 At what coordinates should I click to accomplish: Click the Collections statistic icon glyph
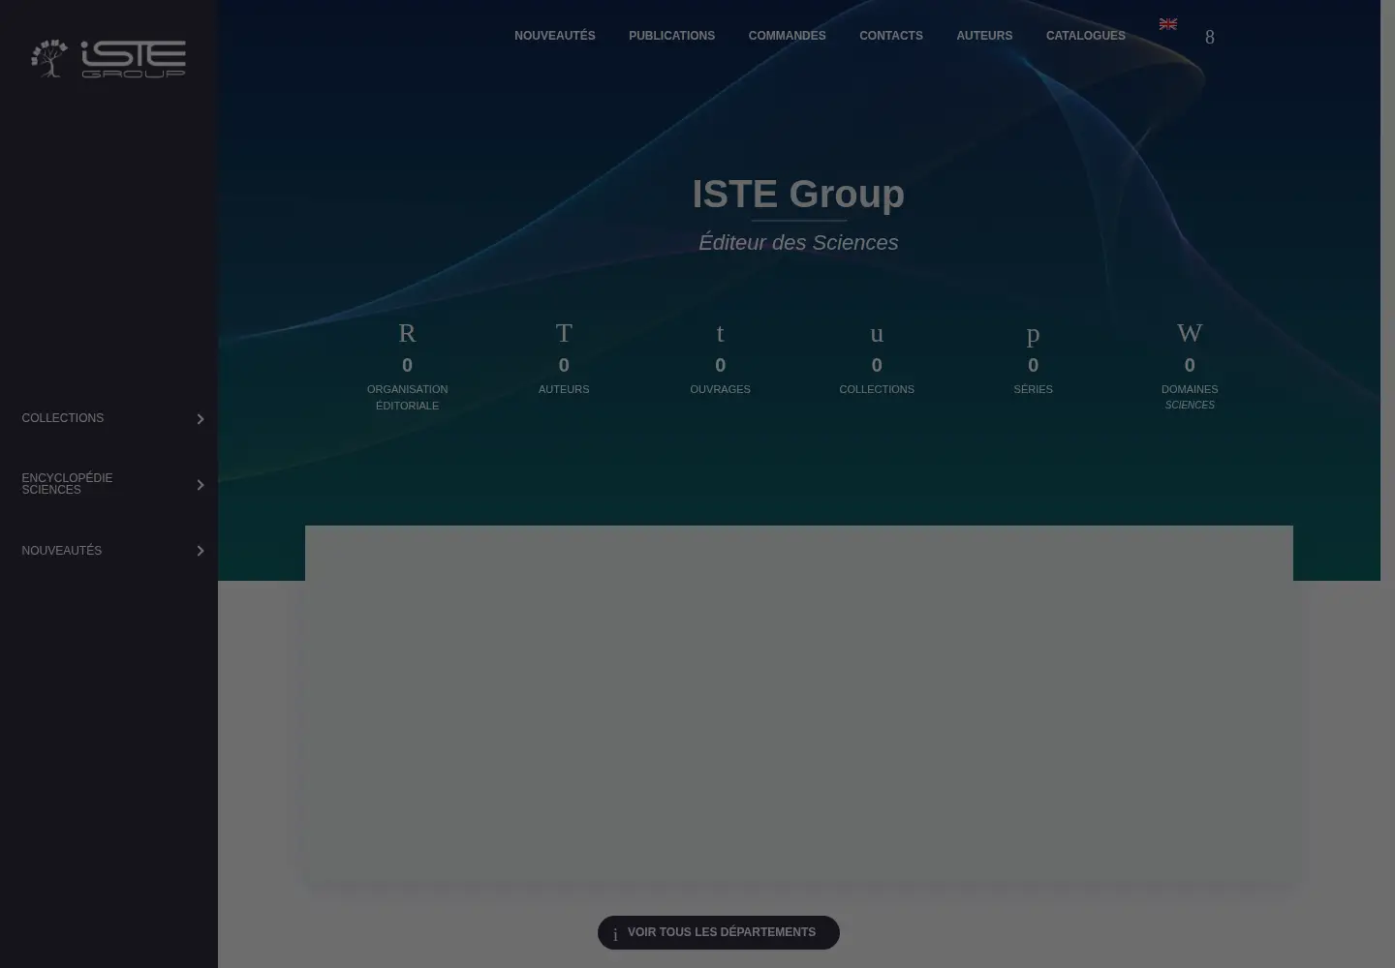877,333
